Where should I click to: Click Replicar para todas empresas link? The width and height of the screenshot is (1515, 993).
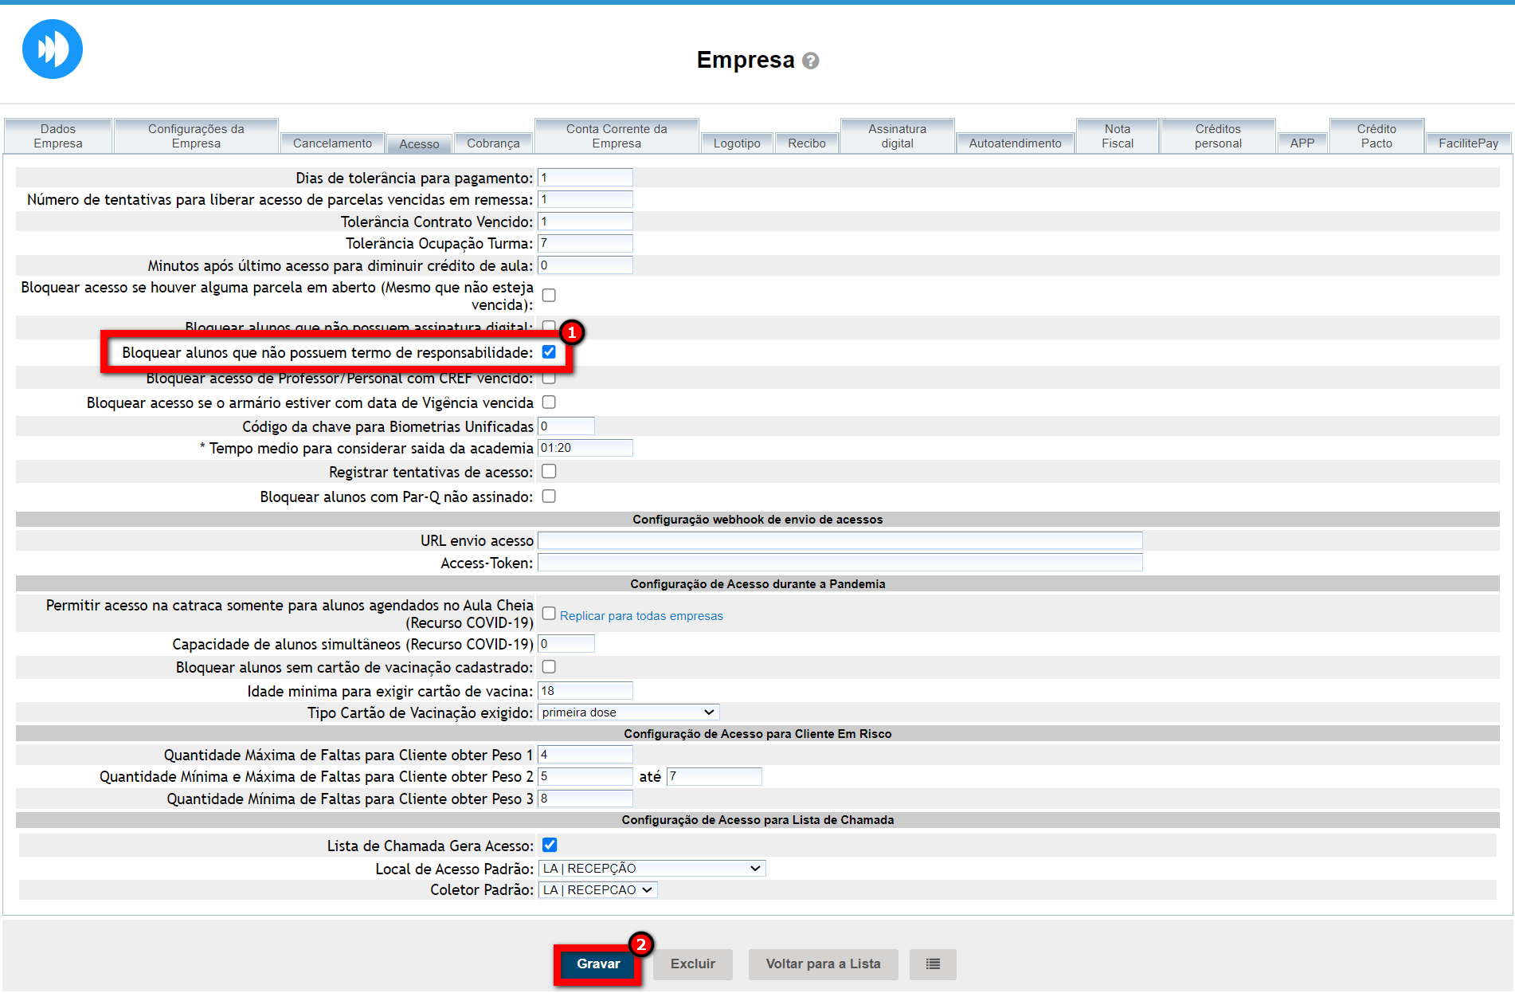coord(641,616)
